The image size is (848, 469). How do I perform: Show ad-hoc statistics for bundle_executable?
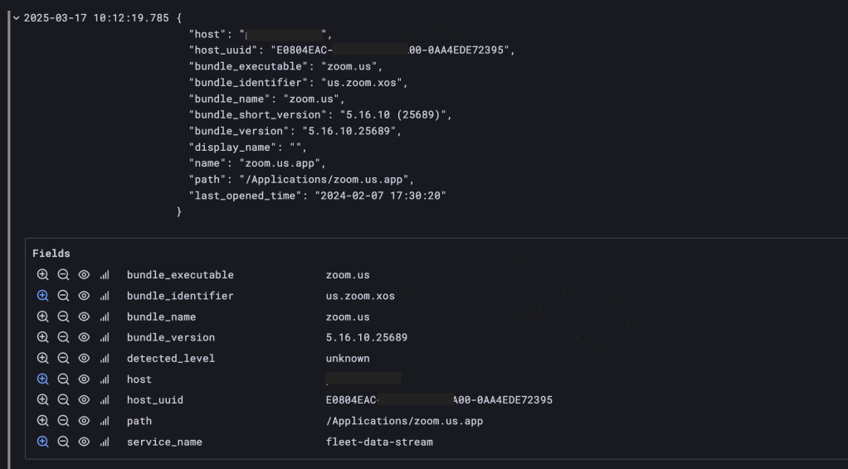pyautogui.click(x=105, y=275)
